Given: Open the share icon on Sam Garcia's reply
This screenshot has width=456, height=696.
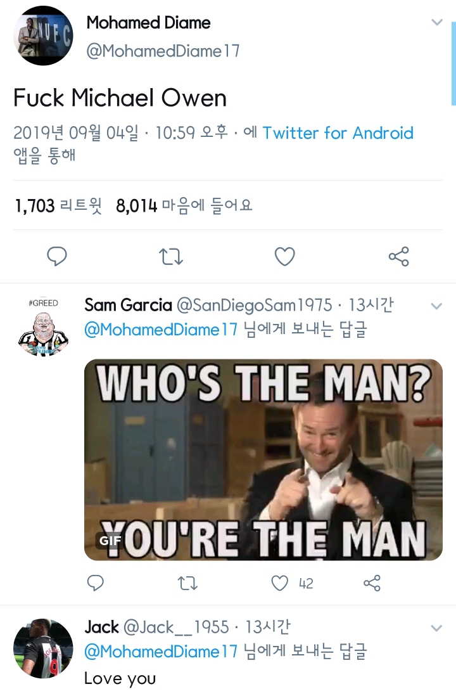Looking at the screenshot, I should tap(372, 583).
